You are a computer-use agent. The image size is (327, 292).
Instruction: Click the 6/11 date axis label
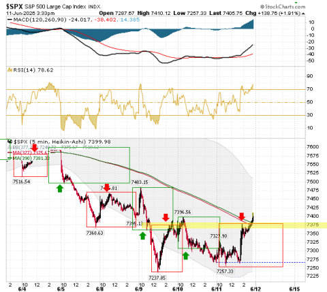(x=217, y=289)
